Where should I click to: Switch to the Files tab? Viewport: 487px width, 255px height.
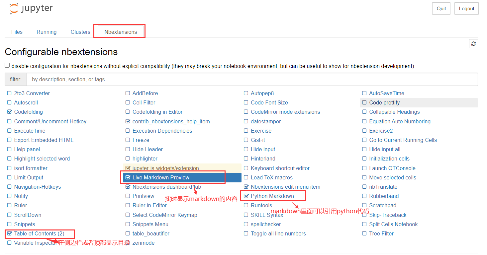pyautogui.click(x=17, y=32)
